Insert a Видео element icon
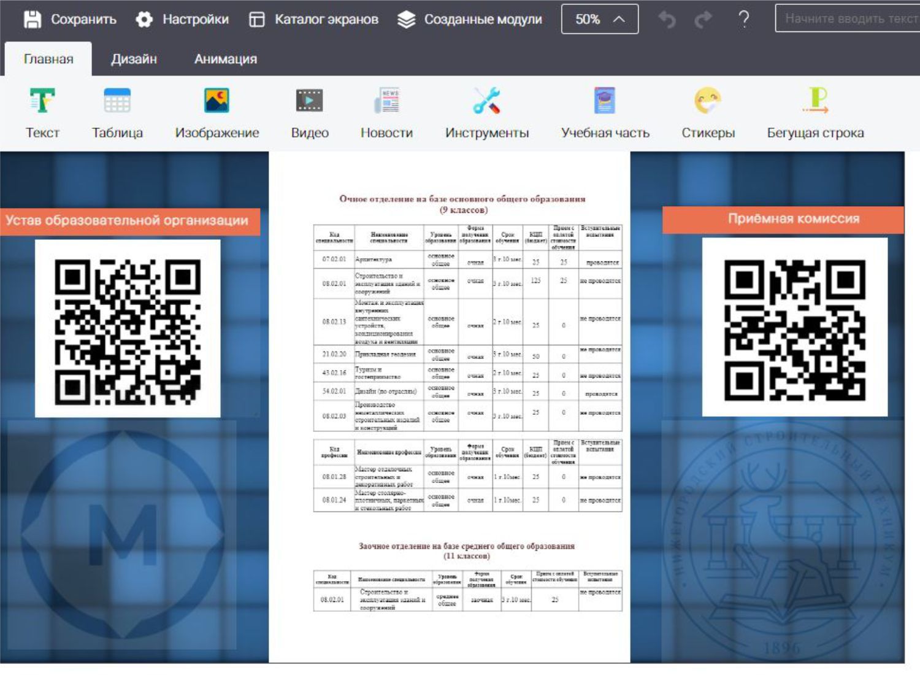The width and height of the screenshot is (920, 675). point(310,101)
